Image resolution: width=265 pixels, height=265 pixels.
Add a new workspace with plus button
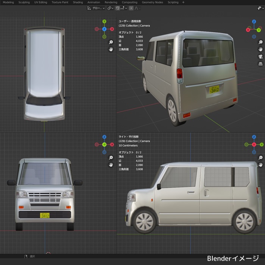tap(183, 2)
